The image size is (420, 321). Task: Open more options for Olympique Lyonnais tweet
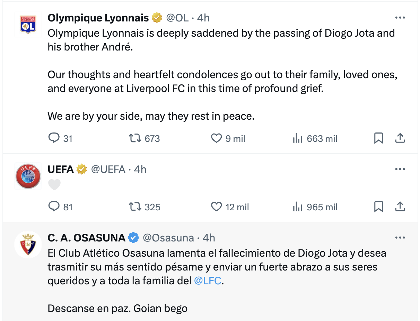400,18
